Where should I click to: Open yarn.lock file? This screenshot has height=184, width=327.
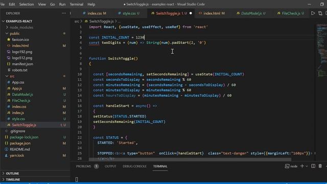(x=17, y=155)
